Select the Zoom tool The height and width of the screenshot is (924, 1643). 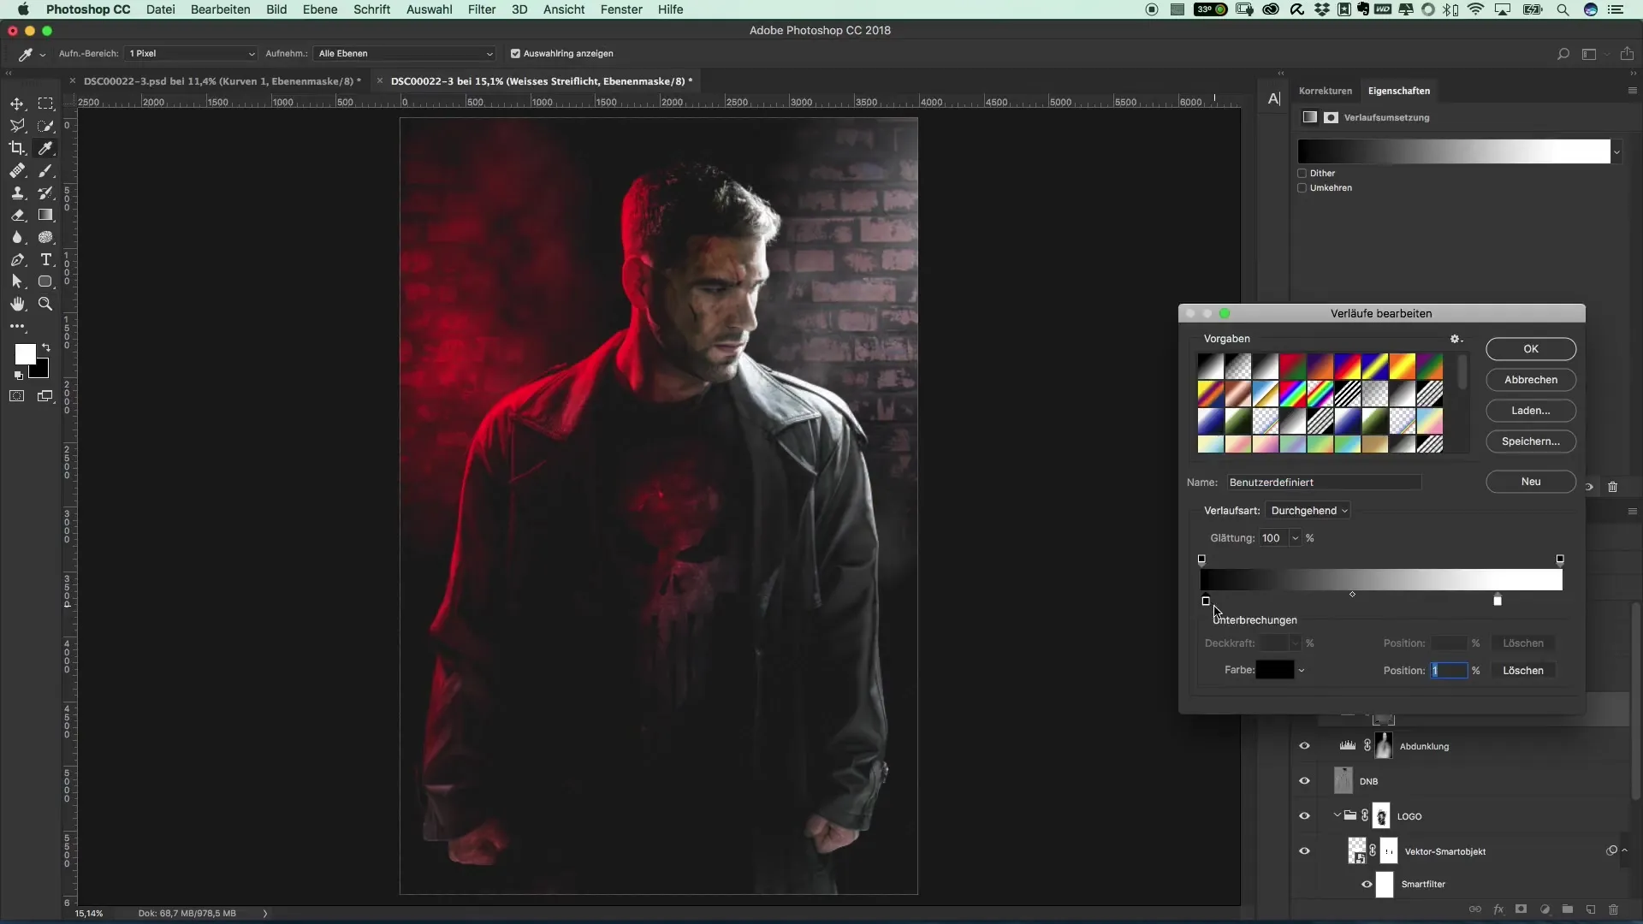click(x=46, y=304)
